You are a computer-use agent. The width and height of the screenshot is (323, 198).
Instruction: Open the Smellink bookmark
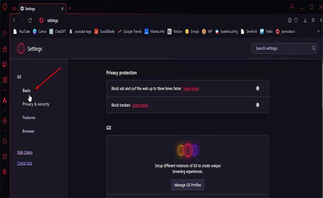(249, 31)
